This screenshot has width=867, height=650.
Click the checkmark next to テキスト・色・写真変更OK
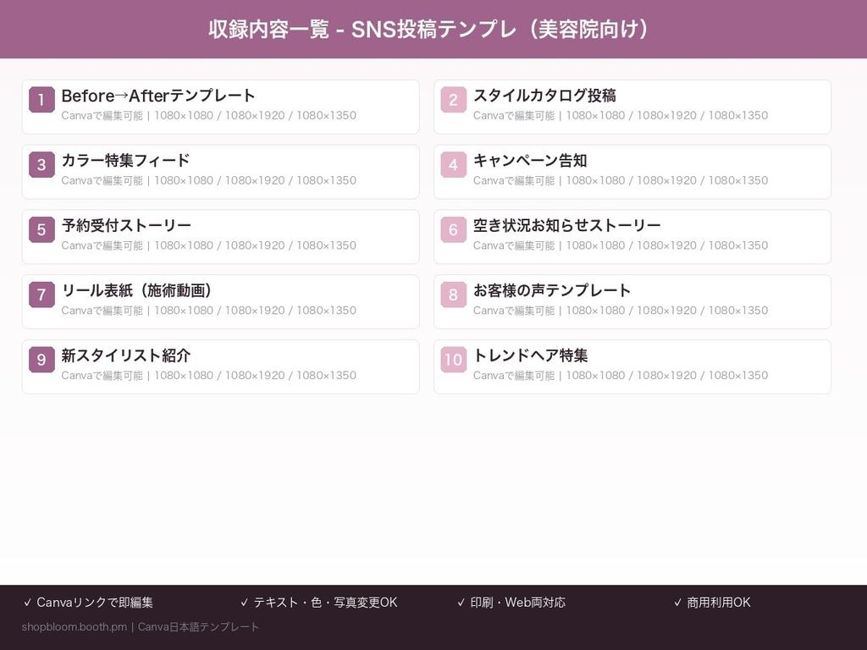click(246, 603)
